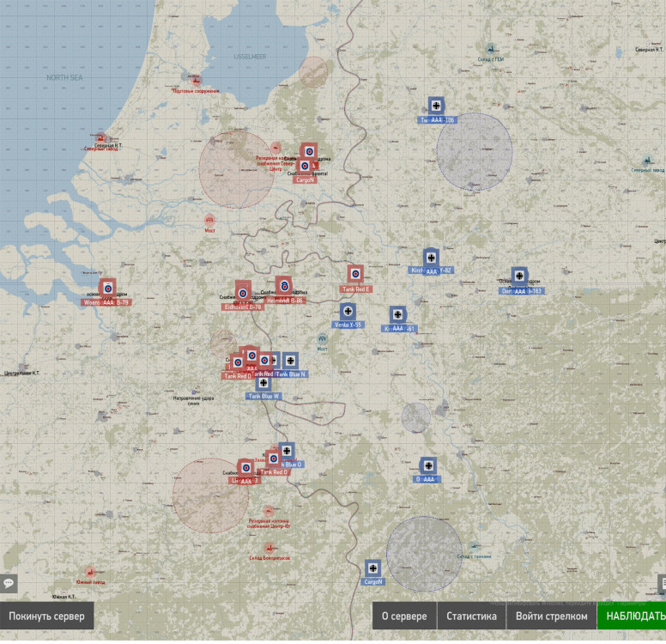Select the Tank Red O spawn icon
The width and height of the screenshot is (666, 644).
(x=274, y=459)
